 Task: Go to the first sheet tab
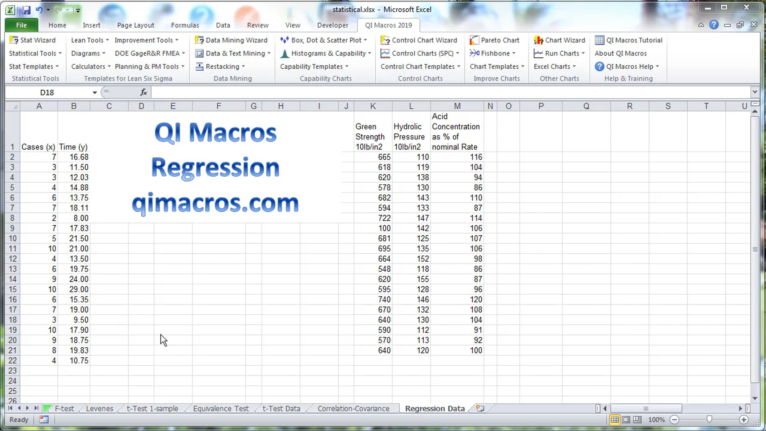click(10, 408)
